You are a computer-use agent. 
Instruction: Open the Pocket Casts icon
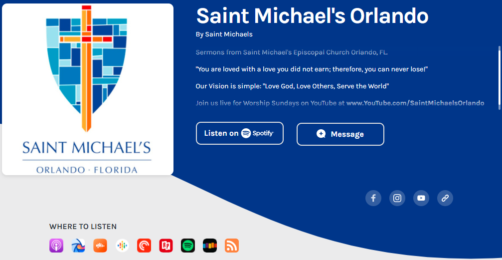click(x=144, y=246)
